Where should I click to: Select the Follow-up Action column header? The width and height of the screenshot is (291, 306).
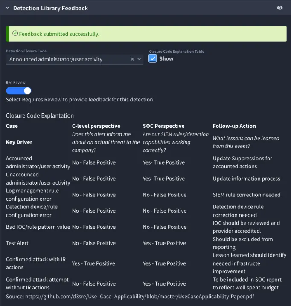coord(234,126)
